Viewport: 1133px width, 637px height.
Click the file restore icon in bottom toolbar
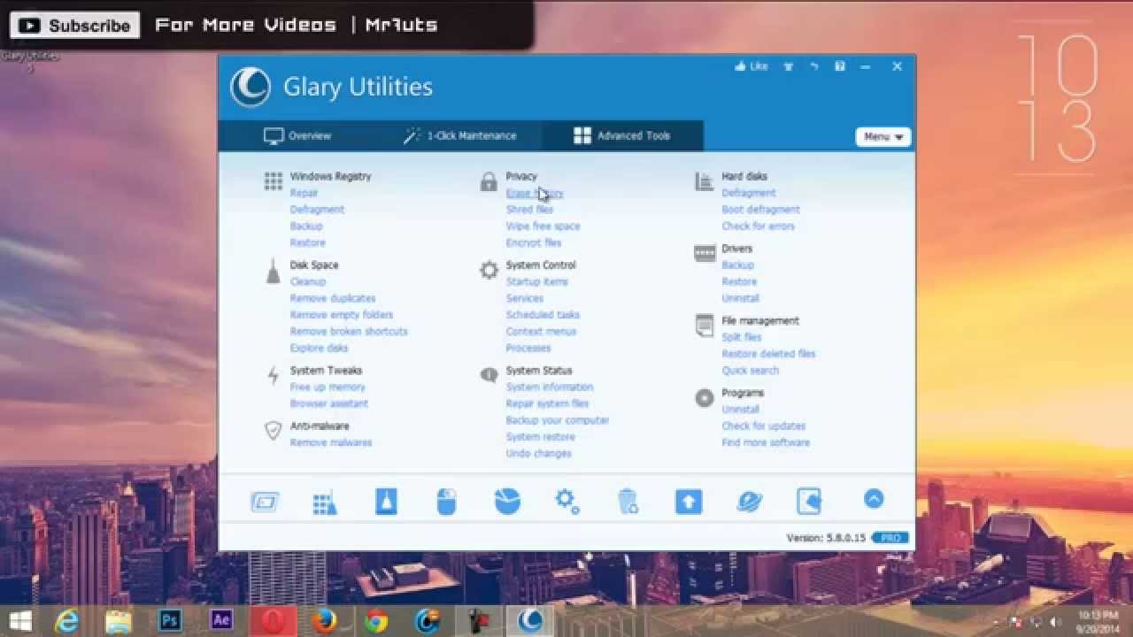[x=809, y=501]
